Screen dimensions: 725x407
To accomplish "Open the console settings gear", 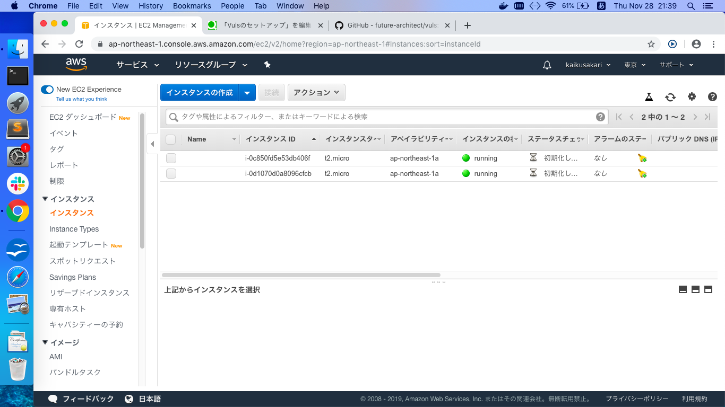I will point(692,97).
